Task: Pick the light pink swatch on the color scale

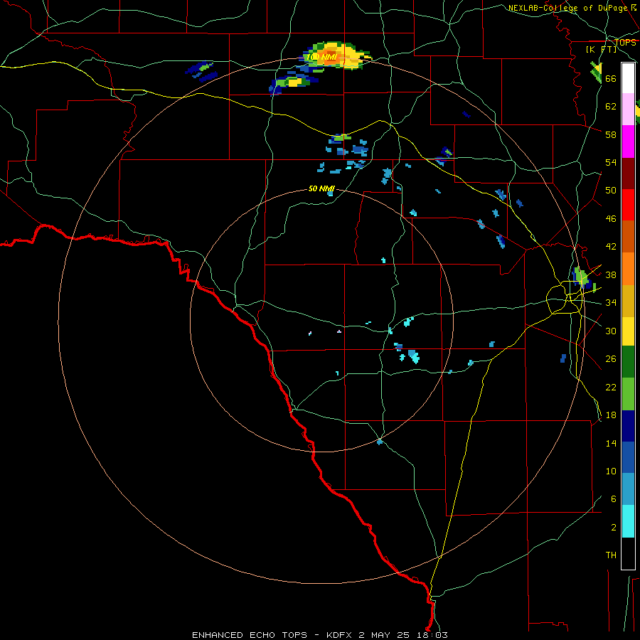Action: pos(628,109)
